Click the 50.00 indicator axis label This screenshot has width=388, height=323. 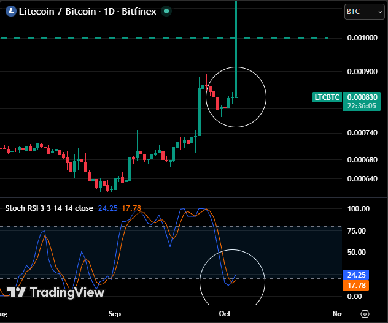point(357,253)
